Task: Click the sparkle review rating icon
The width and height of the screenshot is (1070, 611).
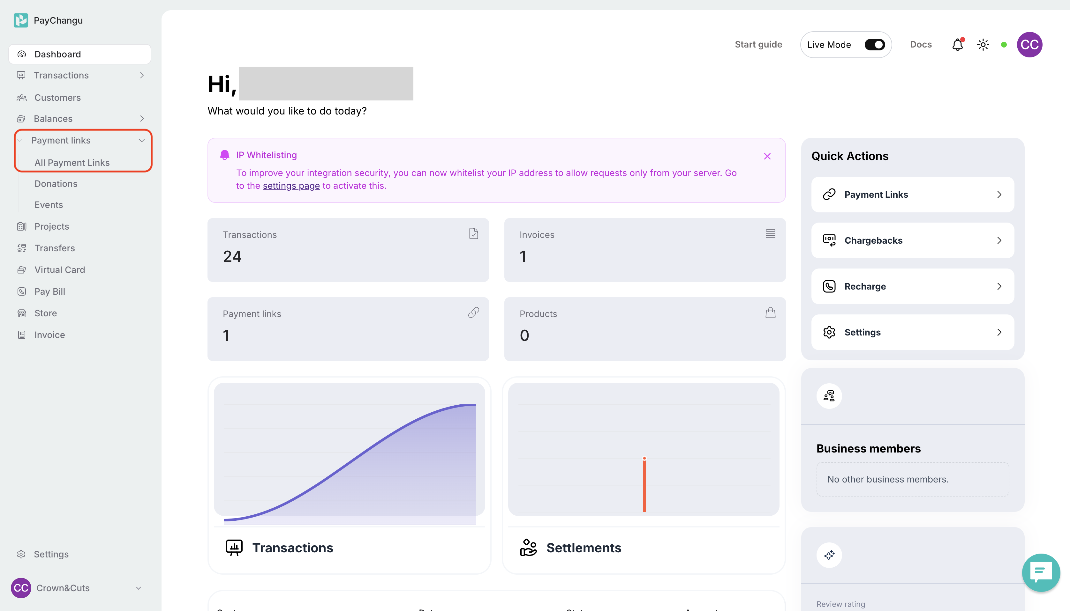Action: point(829,555)
